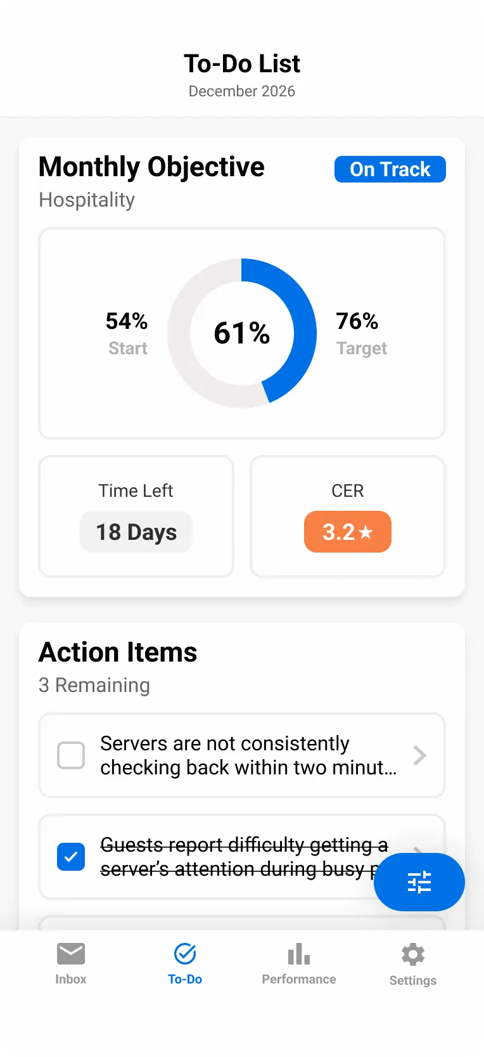484x1057 pixels.
Task: Check the unchecked Servers action item box
Action: click(71, 755)
